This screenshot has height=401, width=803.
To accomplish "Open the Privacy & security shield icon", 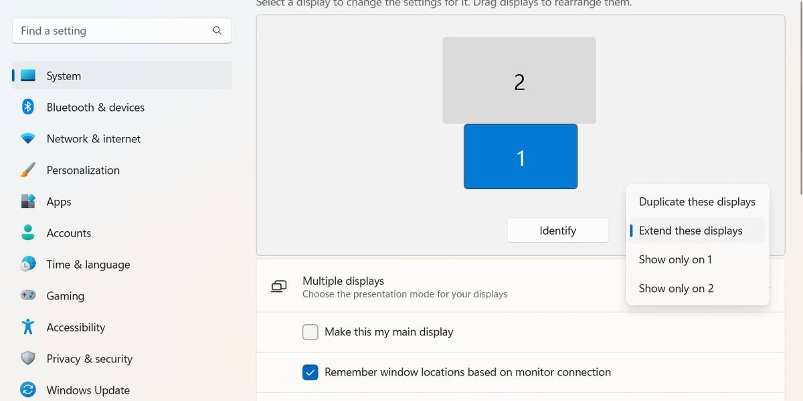I will pos(28,358).
